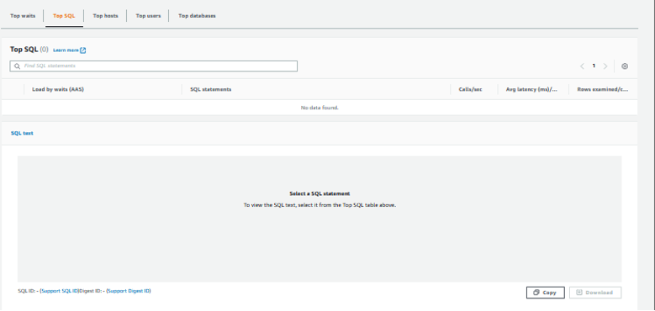Go to next page with right chevron
Image resolution: width=655 pixels, height=311 pixels.
click(x=605, y=66)
